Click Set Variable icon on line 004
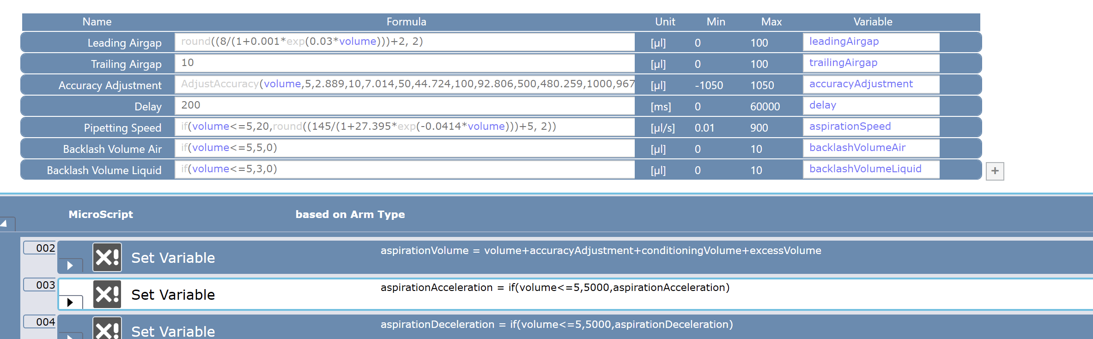Screen dimensions: 1093x339 [107, 328]
